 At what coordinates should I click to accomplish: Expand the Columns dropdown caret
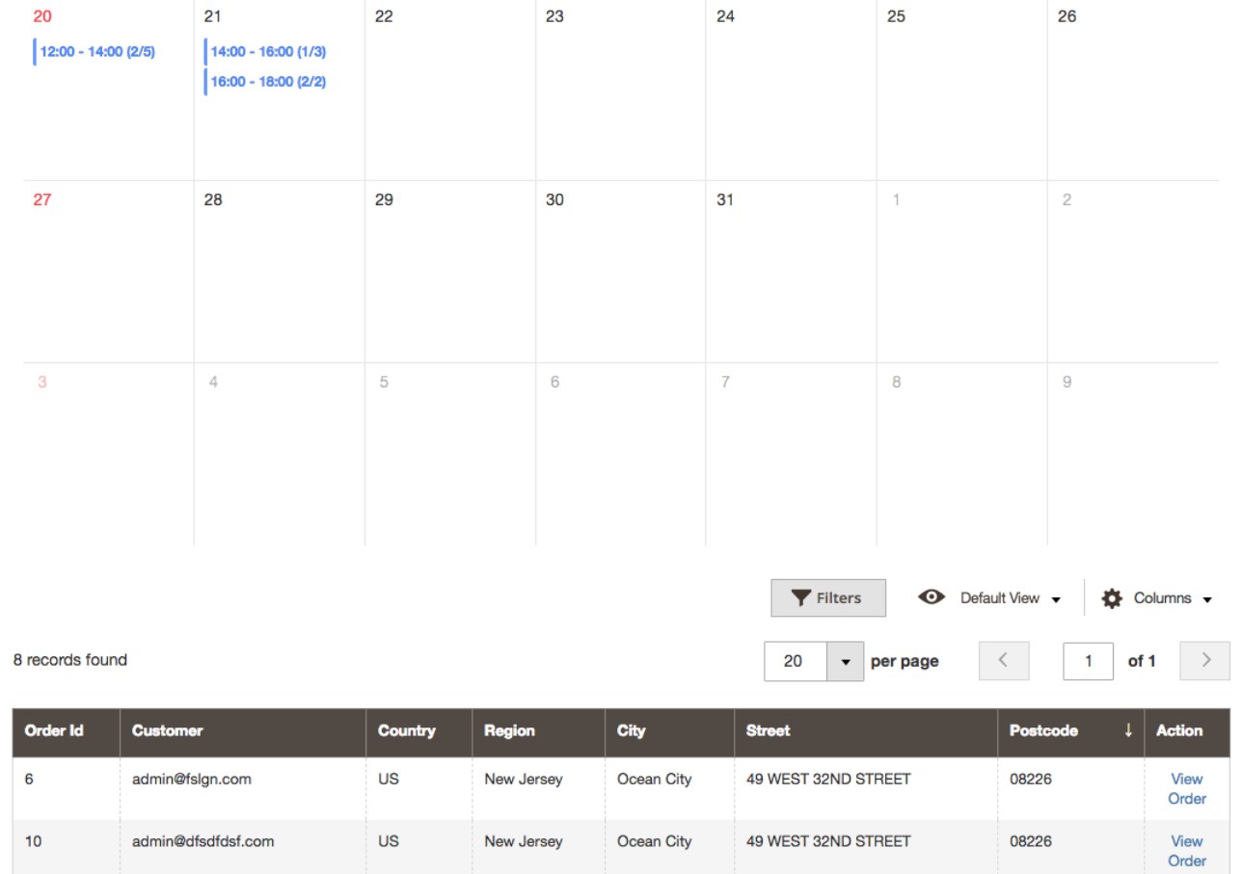click(x=1206, y=599)
